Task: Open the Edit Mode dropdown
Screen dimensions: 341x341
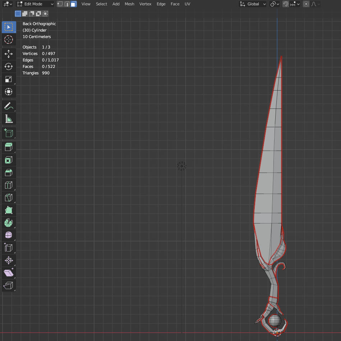Action: click(36, 4)
